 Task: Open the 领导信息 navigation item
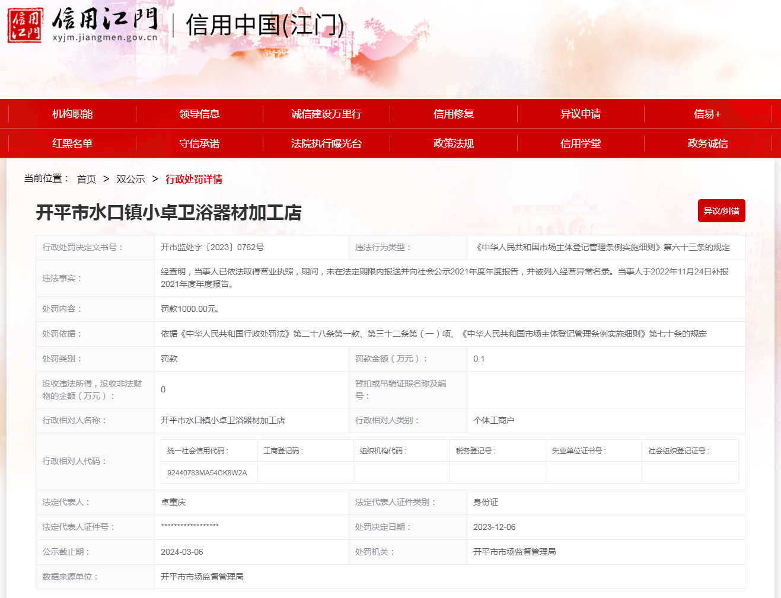(x=199, y=114)
